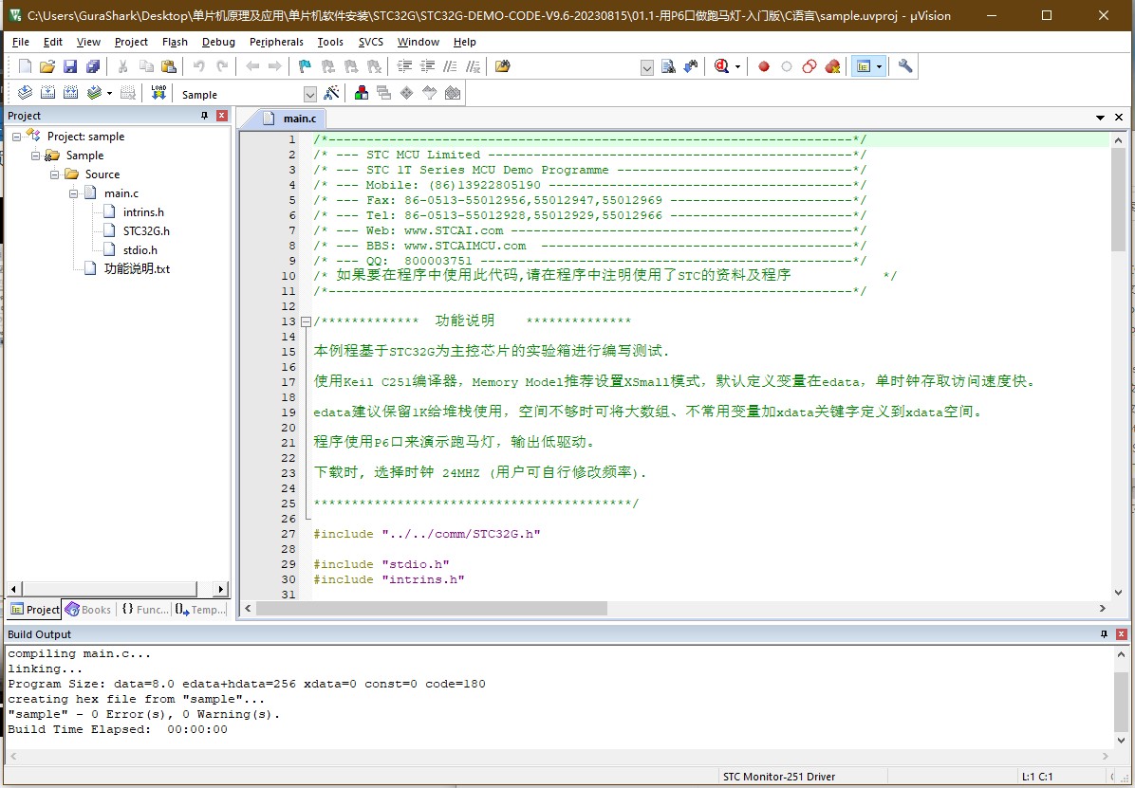The image size is (1135, 788).
Task: Open the Configuration wrench icon
Action: click(904, 66)
